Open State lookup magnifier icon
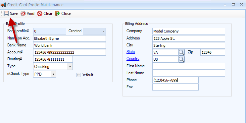The image size is (246, 123). click(x=181, y=52)
